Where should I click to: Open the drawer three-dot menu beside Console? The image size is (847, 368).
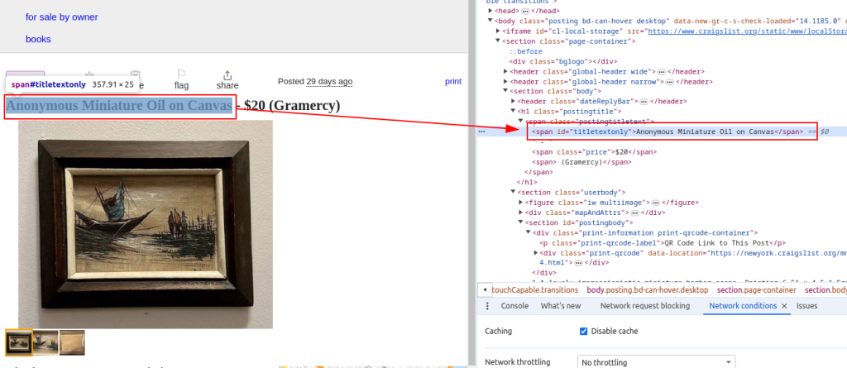tap(487, 306)
